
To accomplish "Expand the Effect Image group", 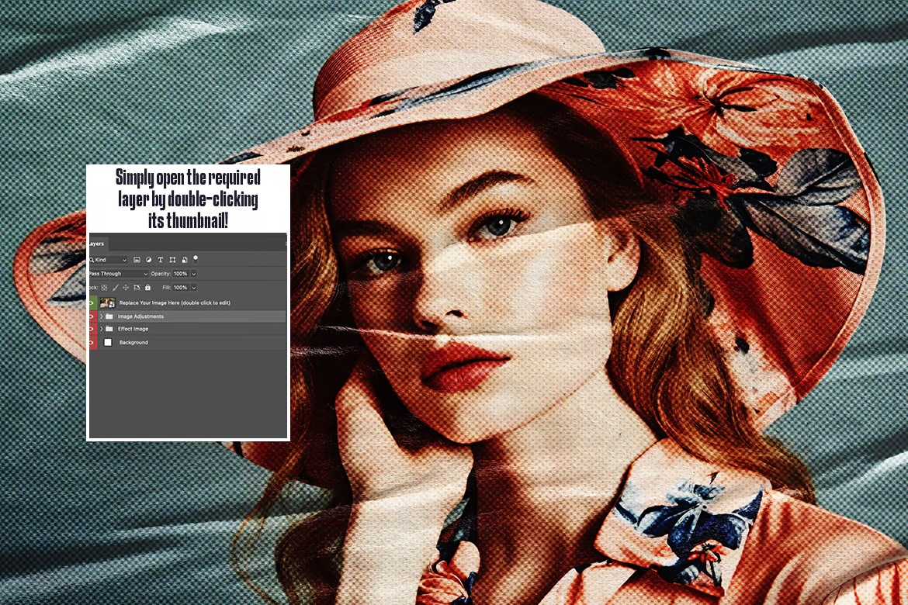I will (x=101, y=329).
